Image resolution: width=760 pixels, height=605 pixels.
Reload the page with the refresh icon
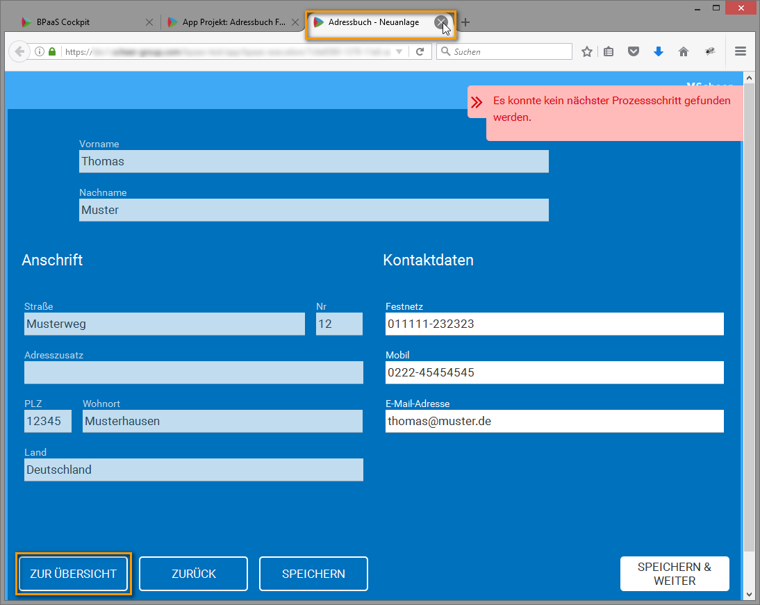coord(420,51)
